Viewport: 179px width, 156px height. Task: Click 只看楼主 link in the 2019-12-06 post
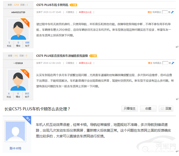pos(70,63)
